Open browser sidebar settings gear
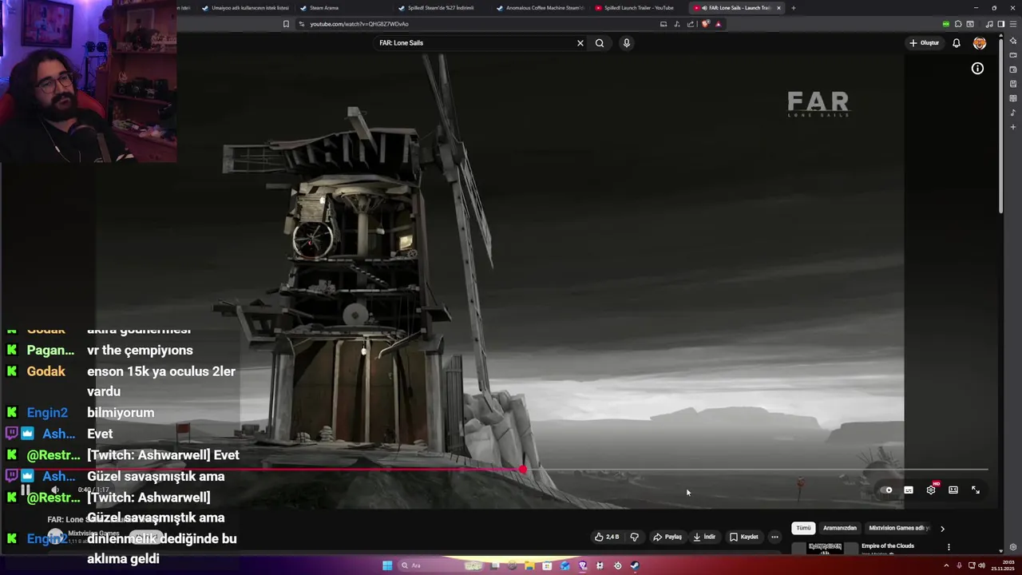Image resolution: width=1022 pixels, height=575 pixels. point(1013,547)
